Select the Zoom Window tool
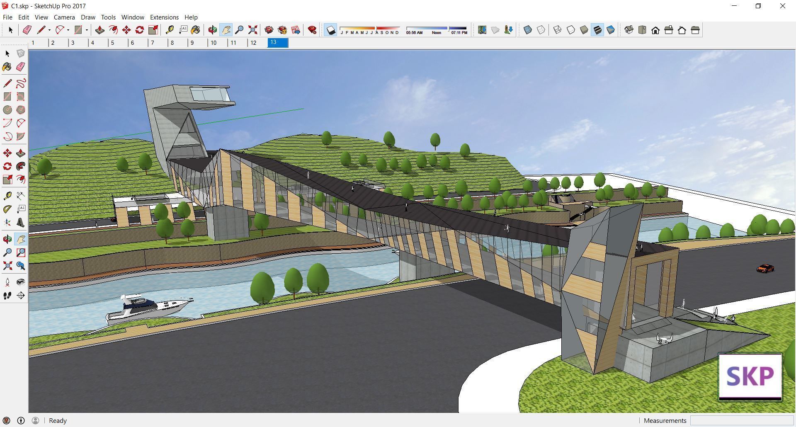 click(21, 252)
